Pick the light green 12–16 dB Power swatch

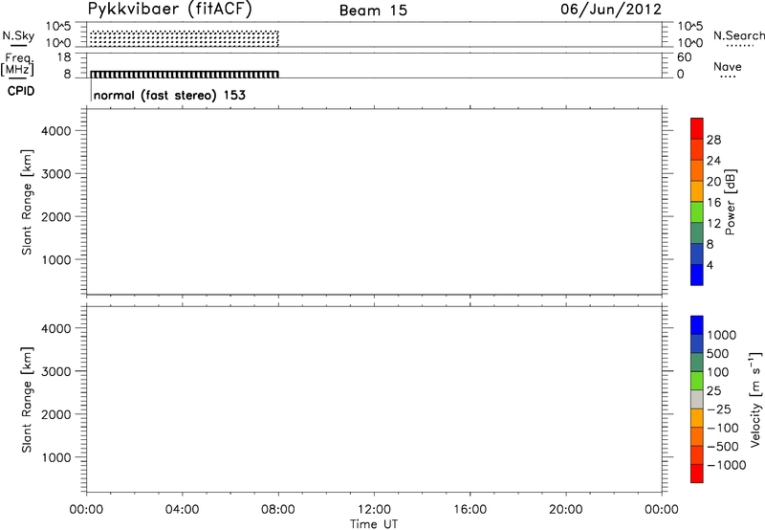[x=697, y=212]
